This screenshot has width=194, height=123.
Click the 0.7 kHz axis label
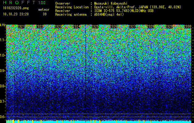2,101
